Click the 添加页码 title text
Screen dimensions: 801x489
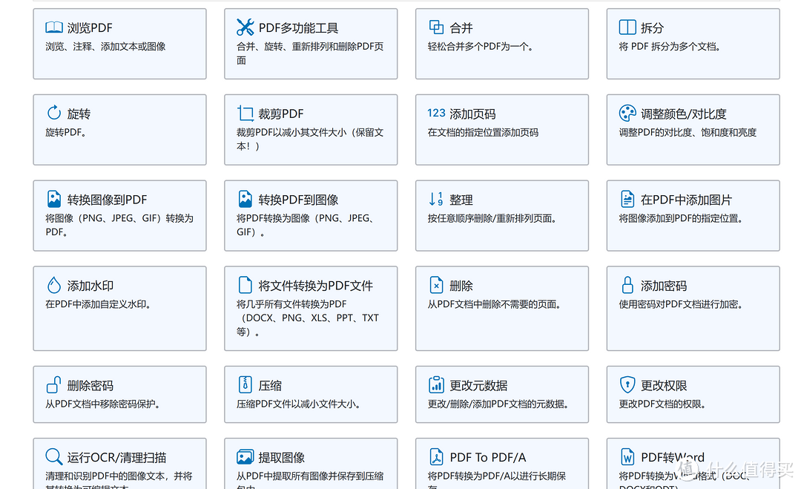pyautogui.click(x=472, y=114)
